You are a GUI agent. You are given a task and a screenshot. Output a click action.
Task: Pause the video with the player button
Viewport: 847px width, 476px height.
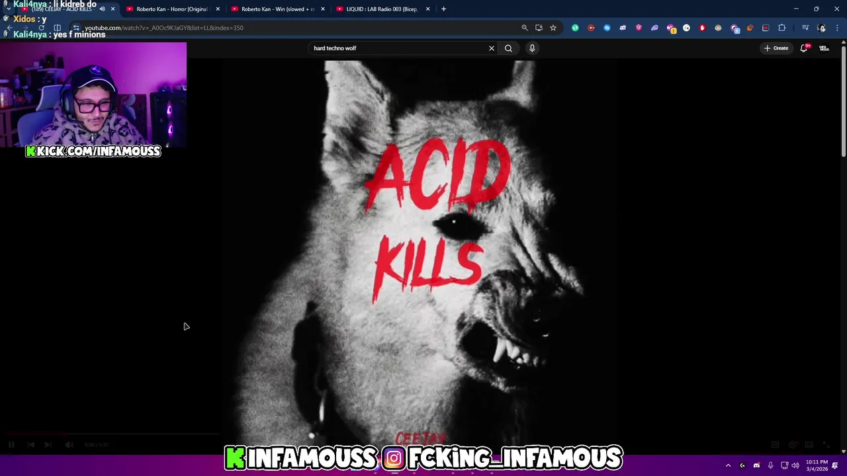tap(11, 445)
